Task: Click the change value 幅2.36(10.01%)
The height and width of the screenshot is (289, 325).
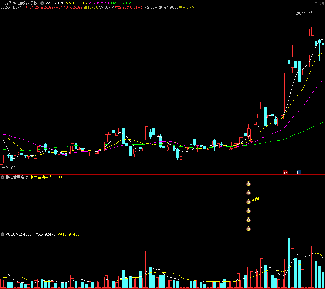Action: pos(128,8)
